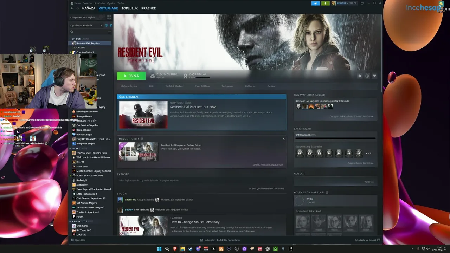The image size is (450, 253).
Task: Open the DLC game tab
Action: 151,86
